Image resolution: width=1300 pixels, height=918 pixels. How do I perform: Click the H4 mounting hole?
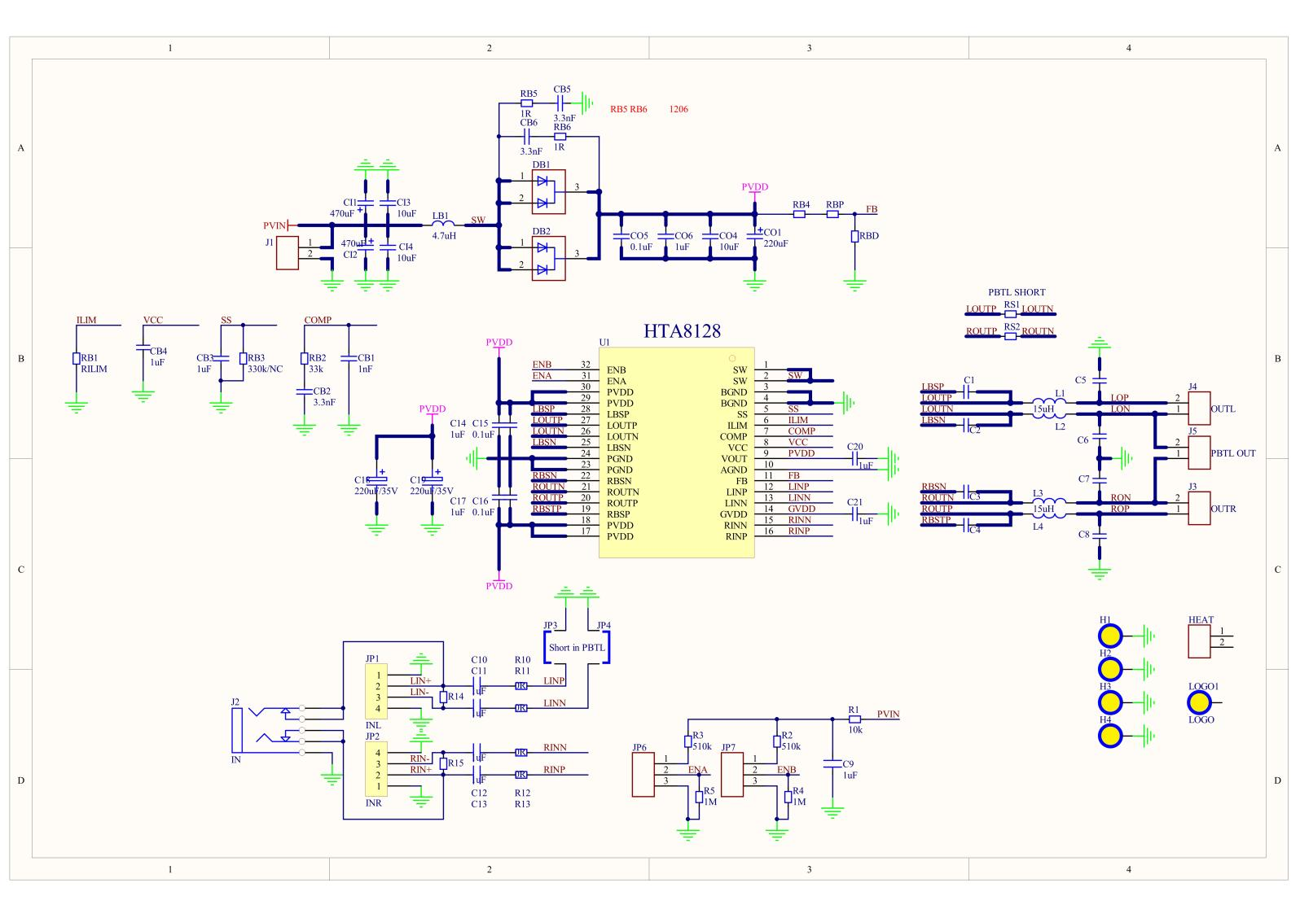coord(1109,736)
